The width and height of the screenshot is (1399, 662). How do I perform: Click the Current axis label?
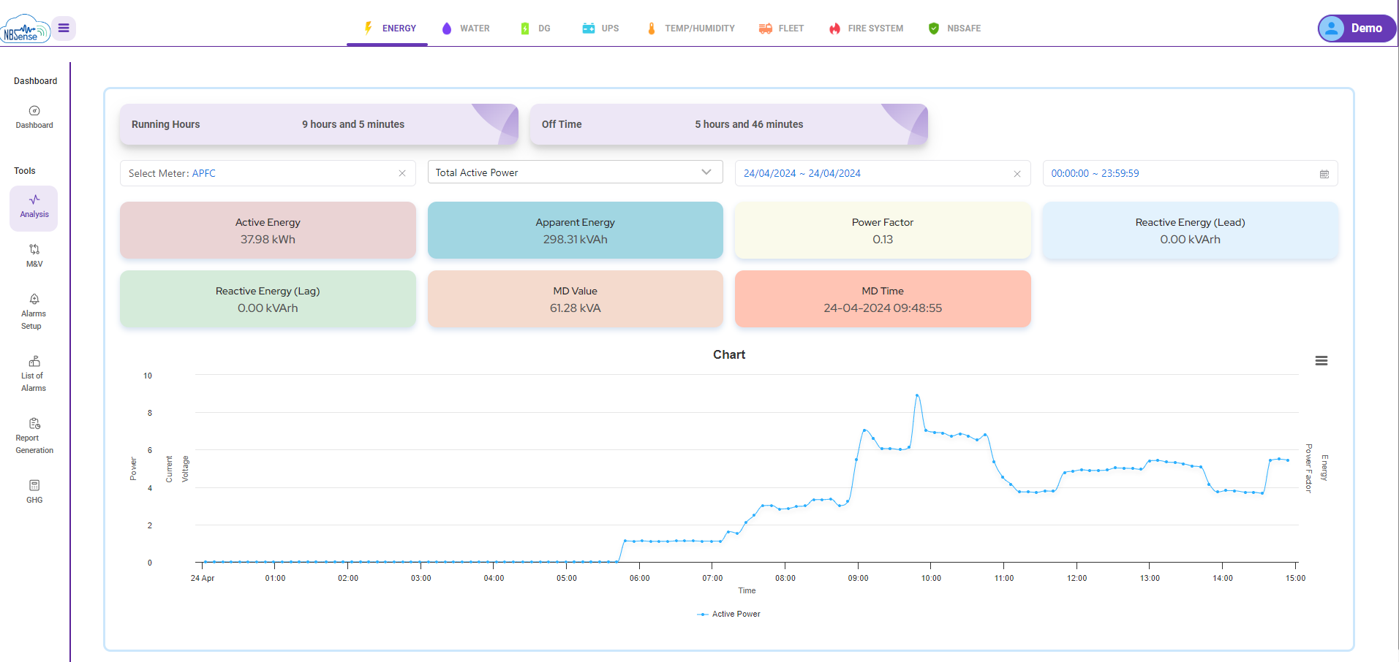[x=169, y=469]
